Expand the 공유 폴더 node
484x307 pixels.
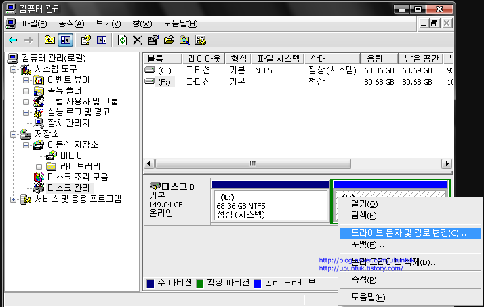(26, 91)
